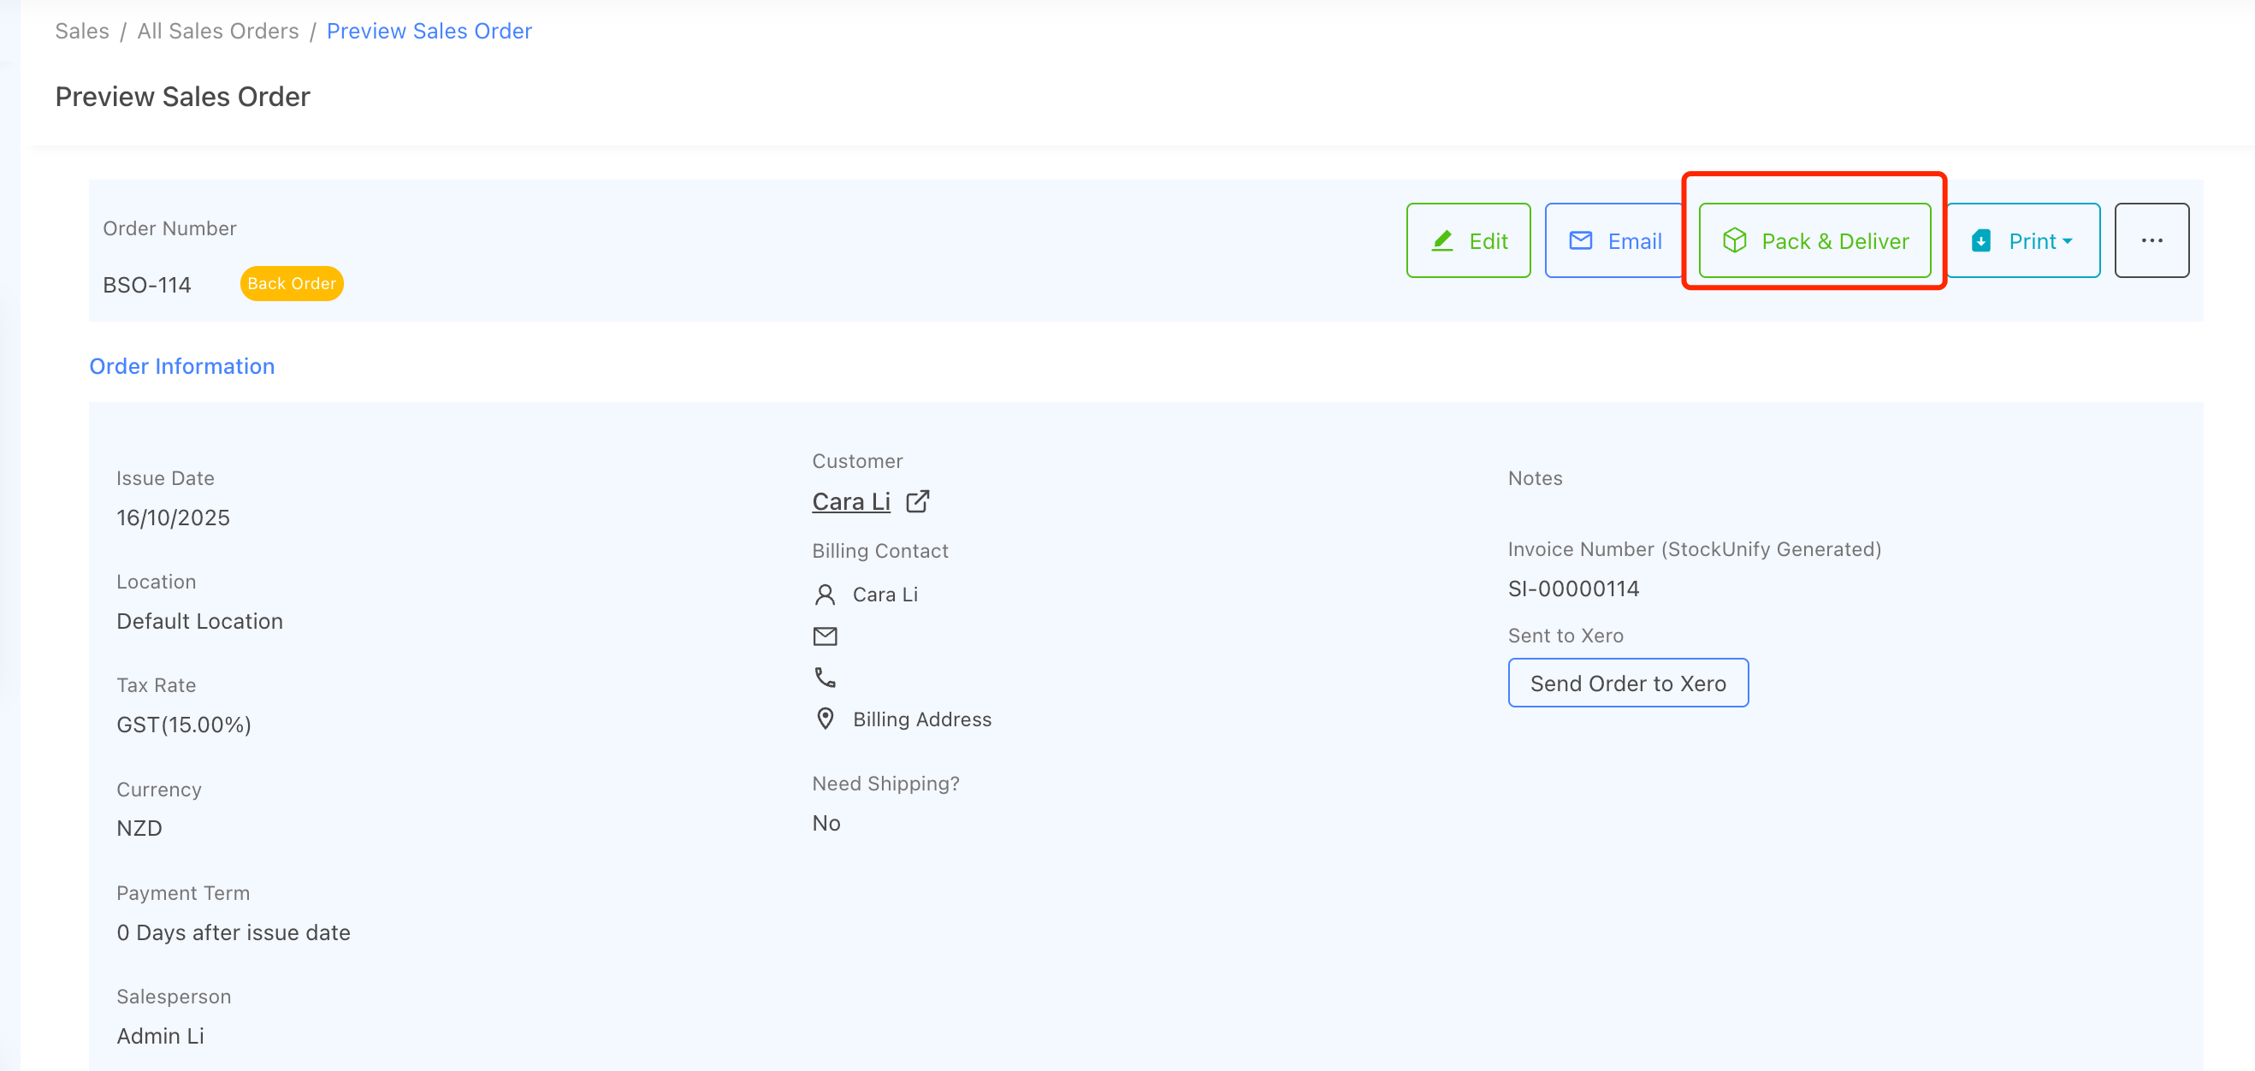The height and width of the screenshot is (1071, 2255).
Task: Expand the Print dropdown arrow
Action: [2068, 241]
